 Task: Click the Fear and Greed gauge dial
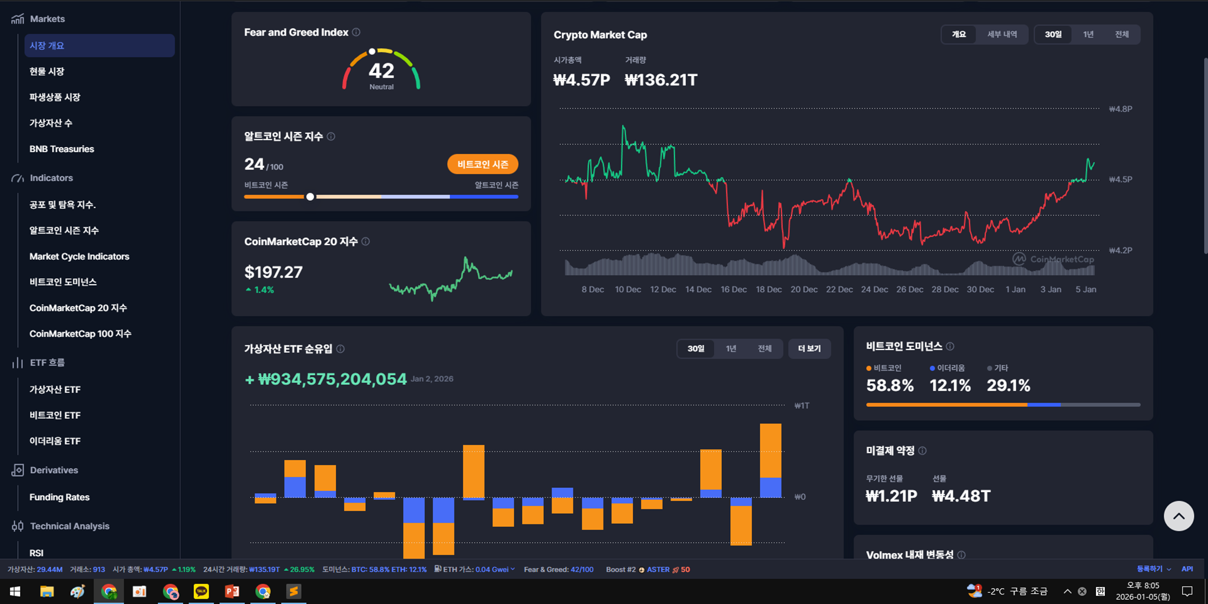point(381,69)
